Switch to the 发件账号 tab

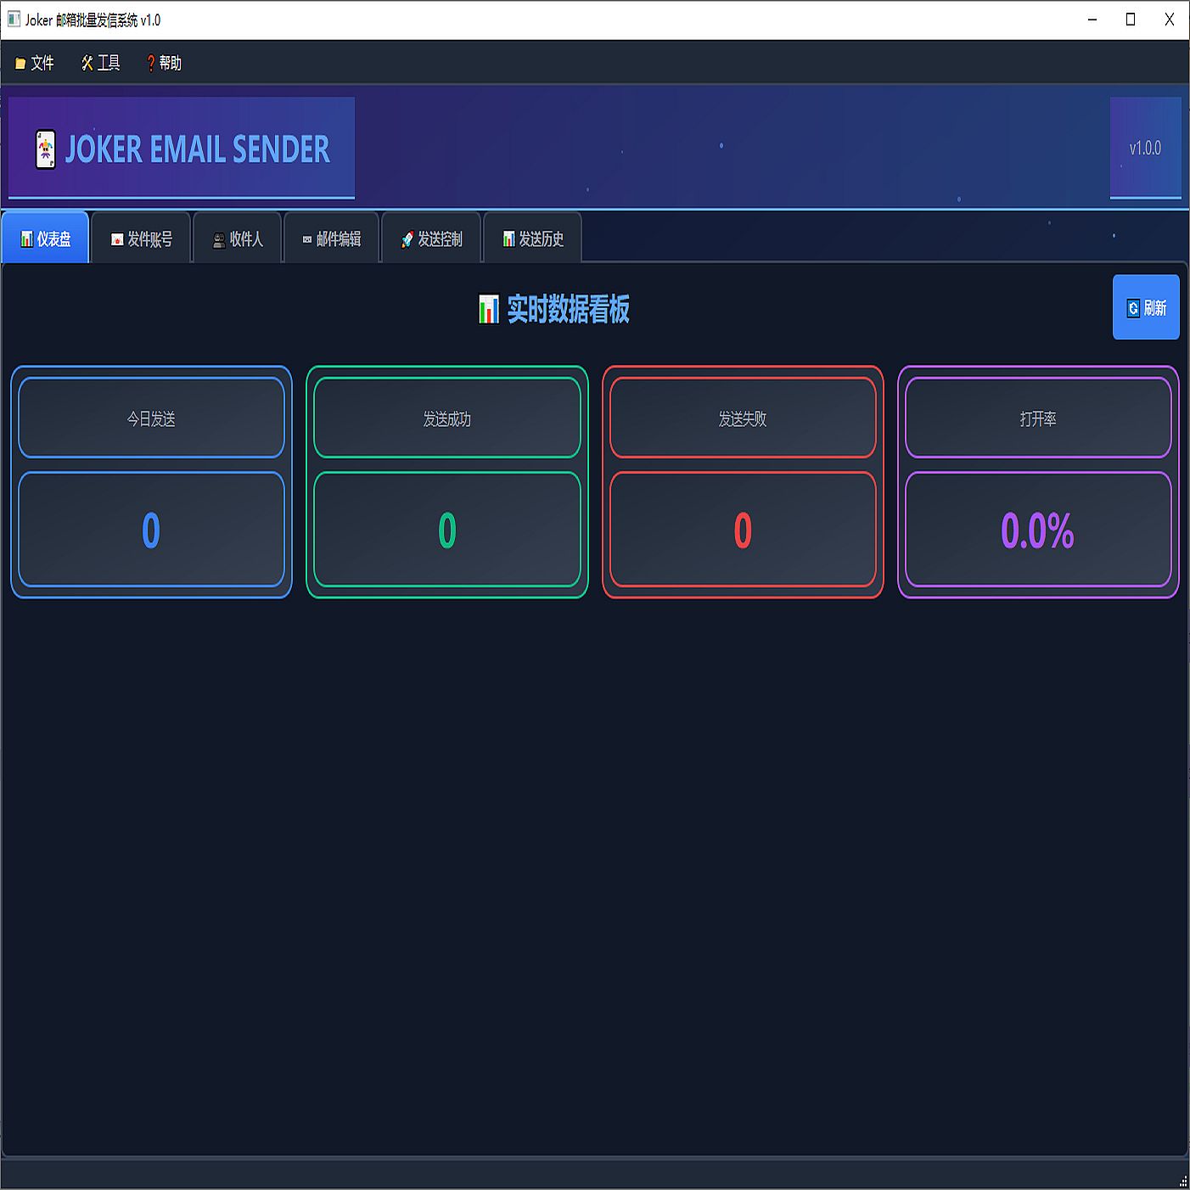tap(142, 239)
